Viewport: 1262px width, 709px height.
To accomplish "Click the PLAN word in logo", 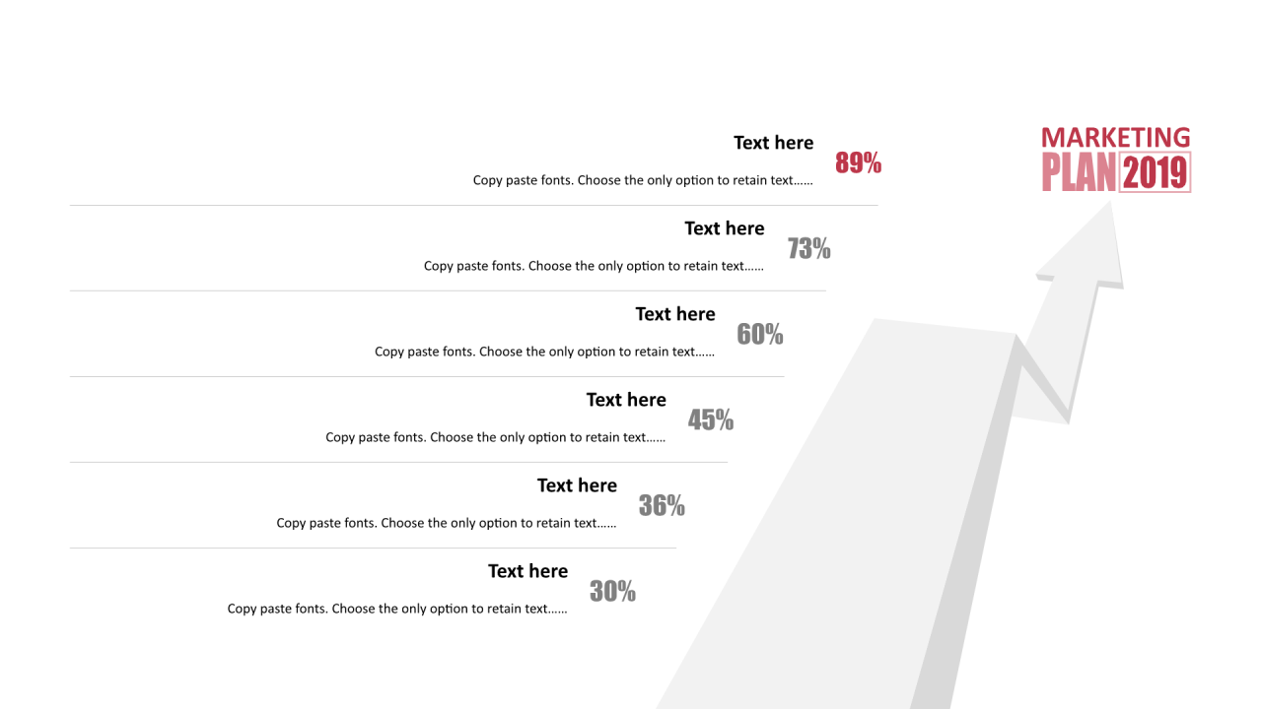I will [x=1080, y=172].
